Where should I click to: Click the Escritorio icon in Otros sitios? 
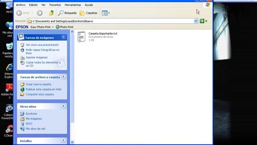(22, 114)
